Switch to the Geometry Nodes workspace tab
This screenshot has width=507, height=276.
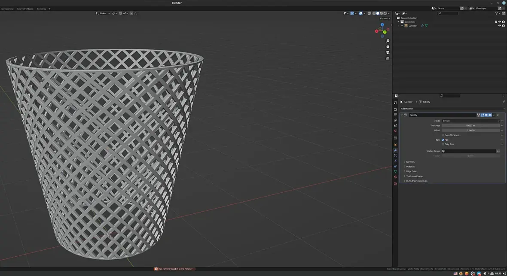(x=25, y=9)
